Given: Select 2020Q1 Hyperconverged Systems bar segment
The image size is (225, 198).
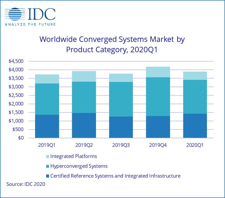Looking at the screenshot, I should (x=195, y=97).
